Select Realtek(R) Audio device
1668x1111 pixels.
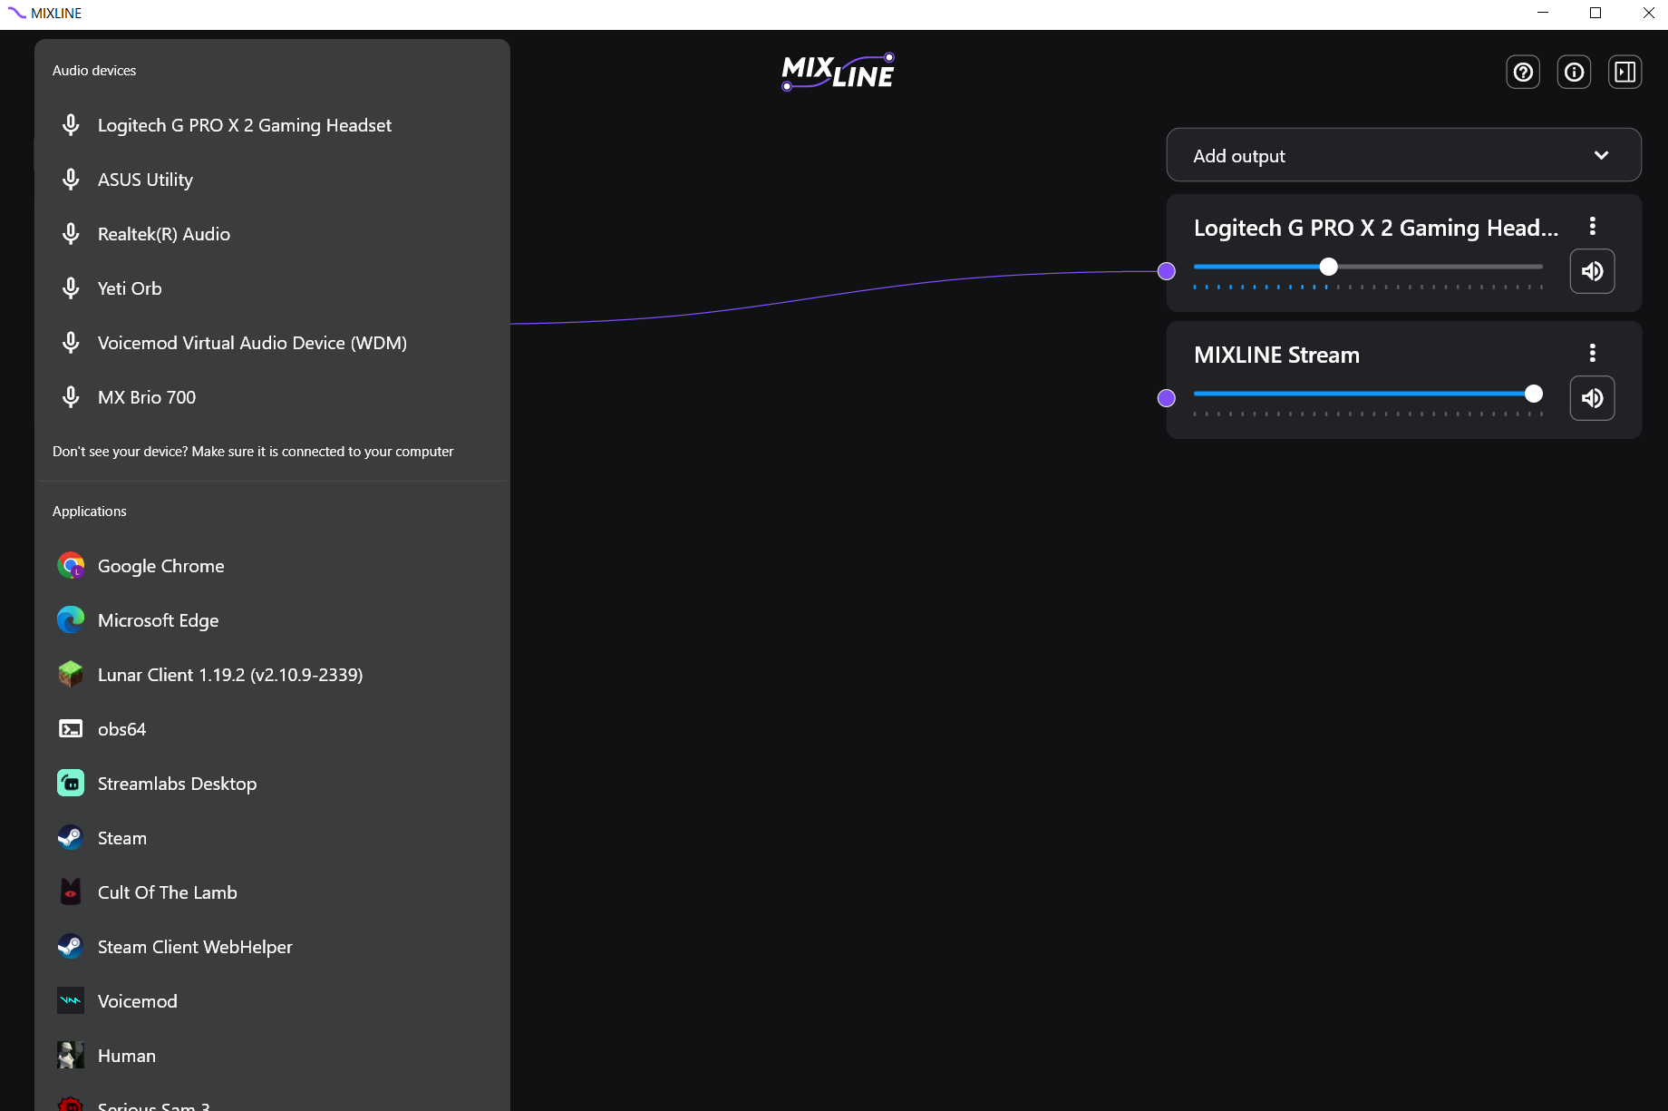click(272, 234)
